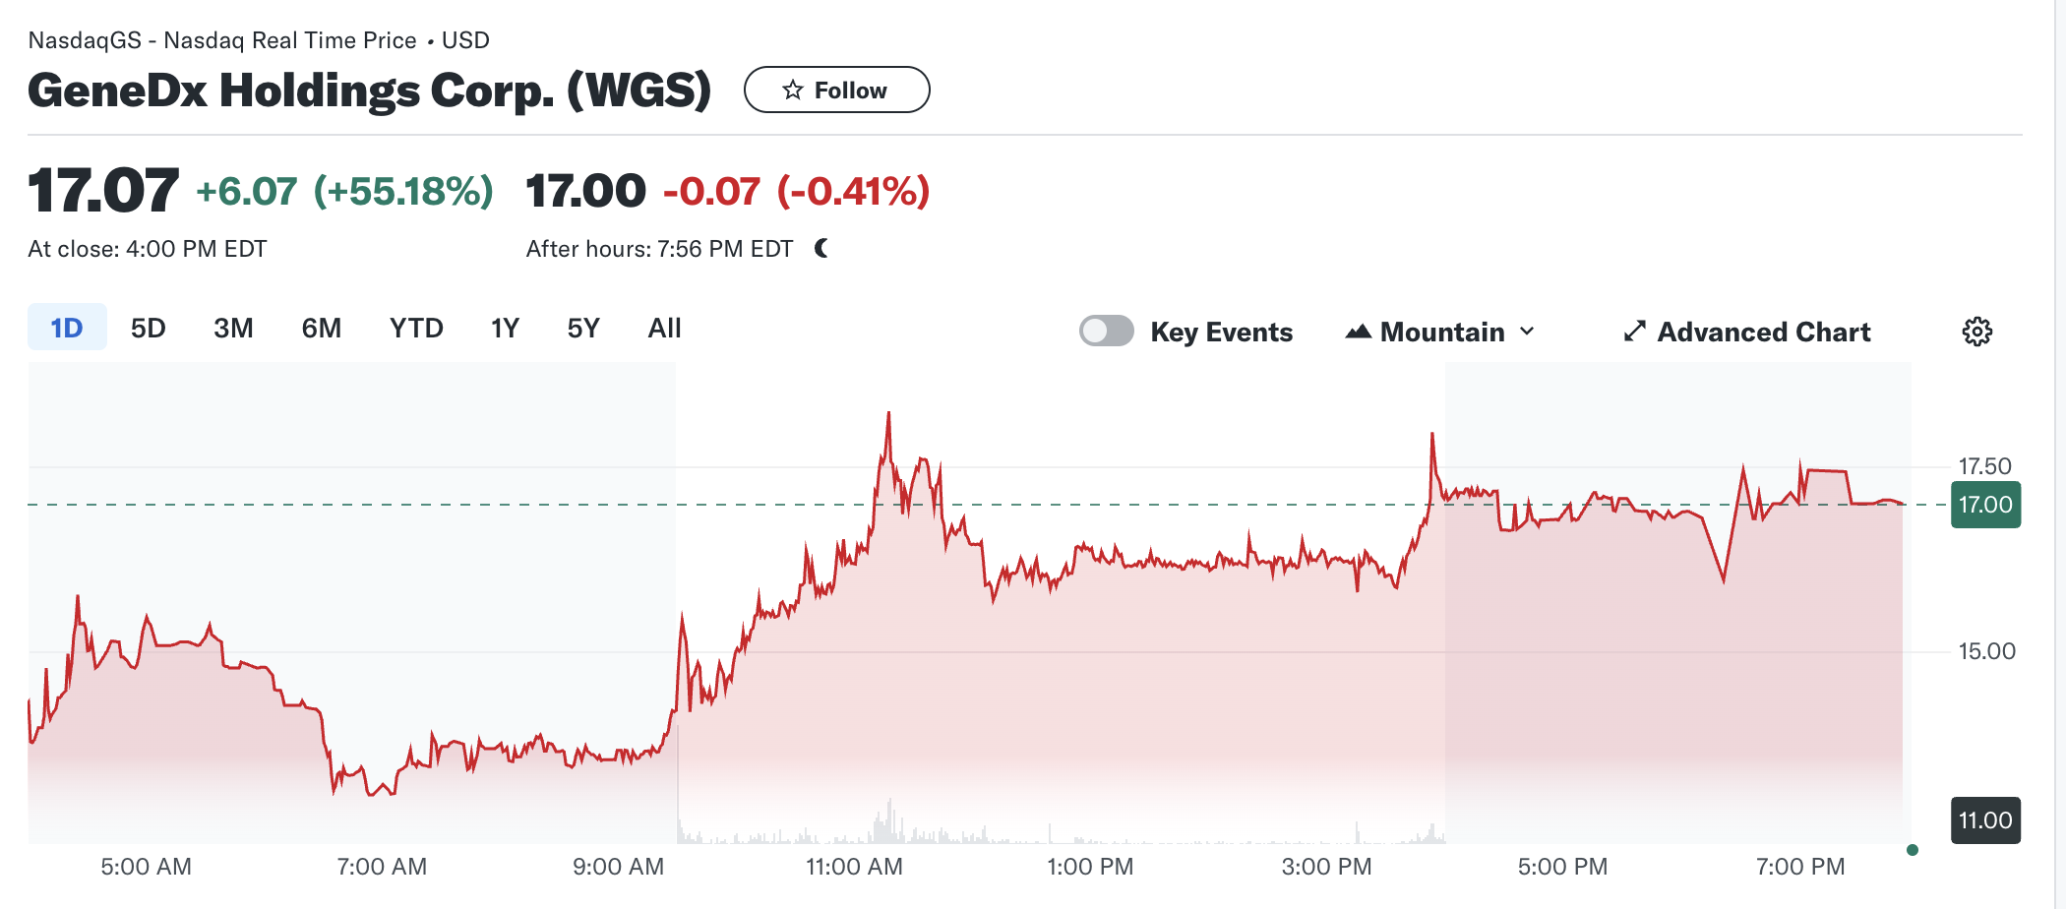Select the YTD chart range tab
Image resolution: width=2066 pixels, height=909 pixels.
click(417, 328)
